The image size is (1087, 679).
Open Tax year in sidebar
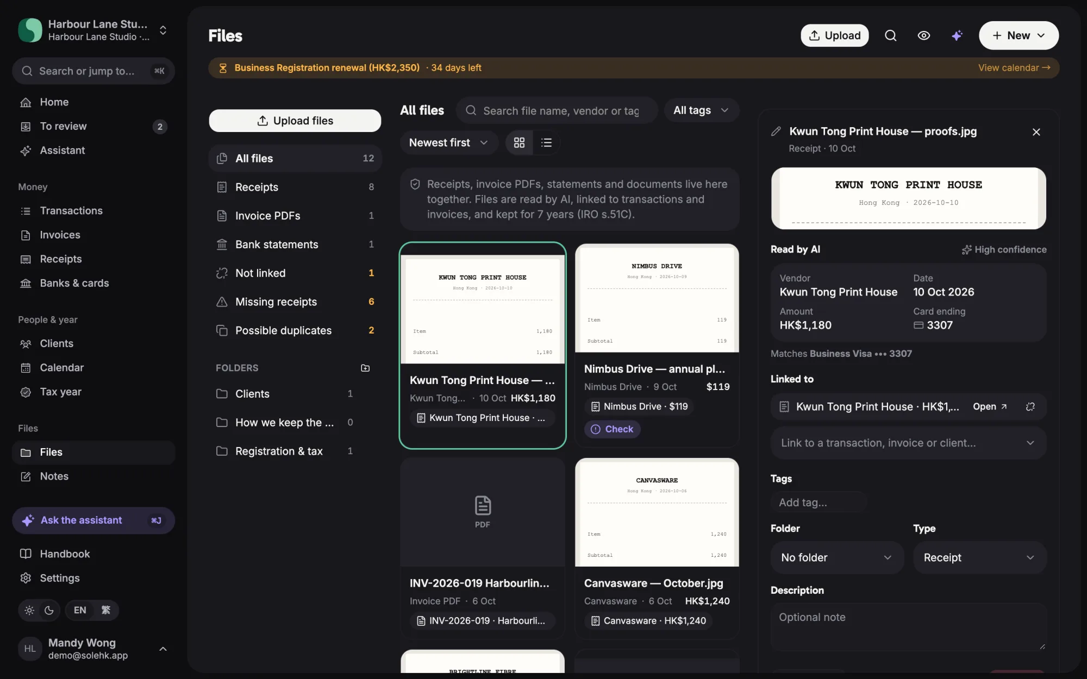93,392
